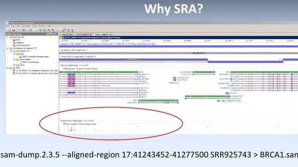Click the BAM data source icon
298x167 pixels.
click(14, 40)
